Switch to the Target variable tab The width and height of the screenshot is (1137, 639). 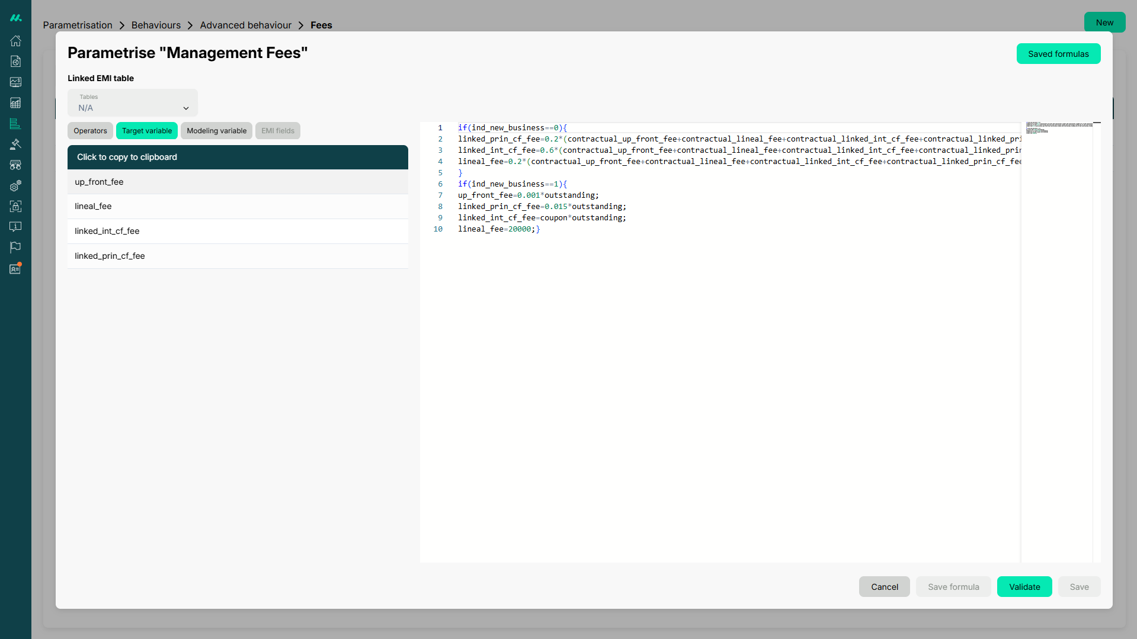[x=147, y=131]
